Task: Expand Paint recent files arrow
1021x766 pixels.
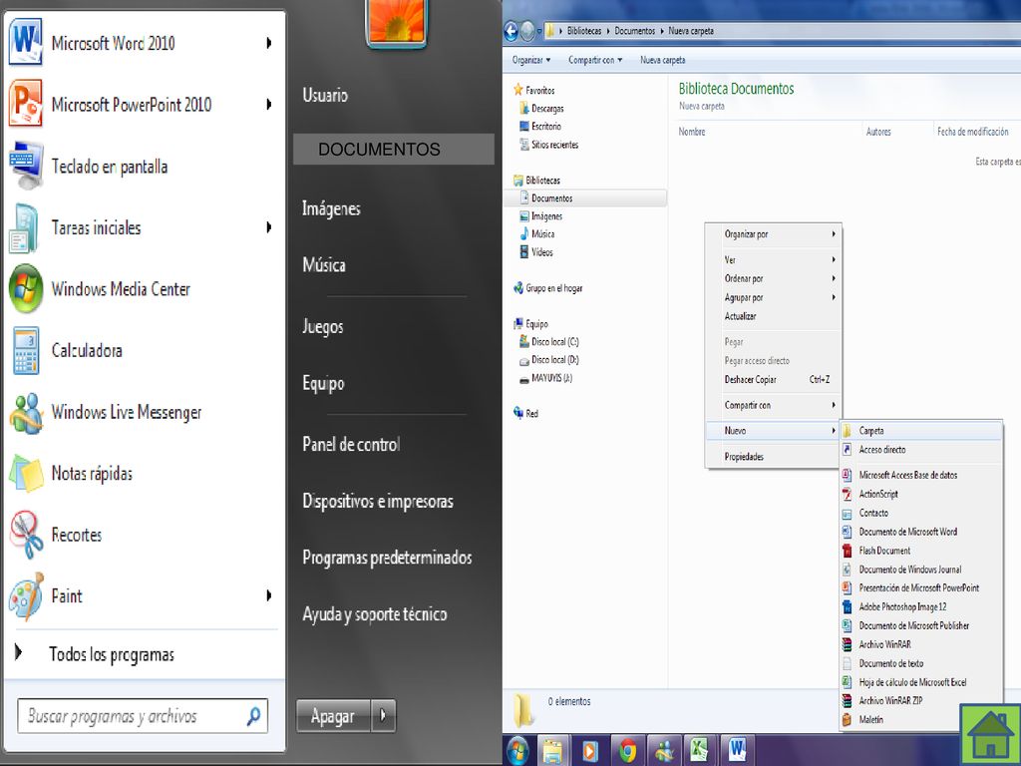Action: (269, 595)
